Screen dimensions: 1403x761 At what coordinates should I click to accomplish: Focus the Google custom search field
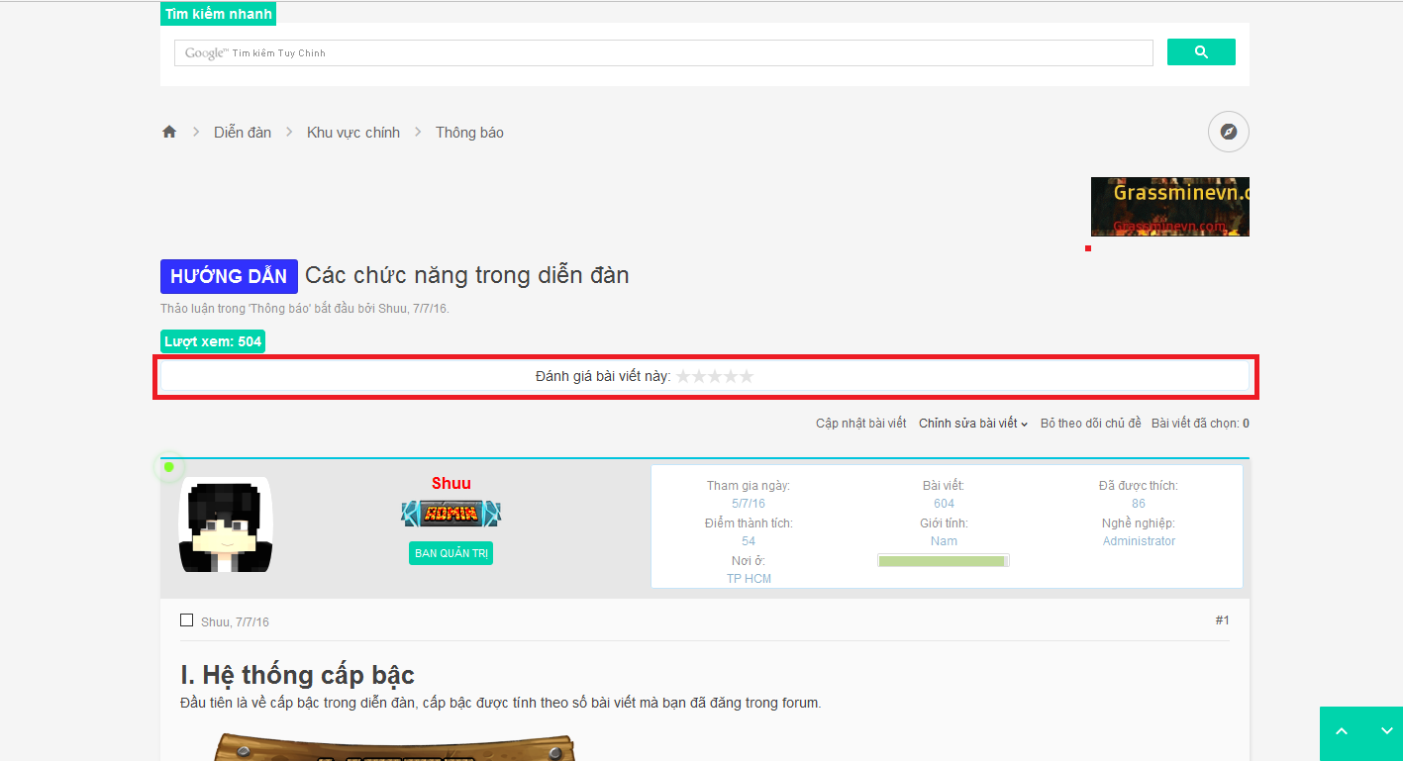pos(663,52)
